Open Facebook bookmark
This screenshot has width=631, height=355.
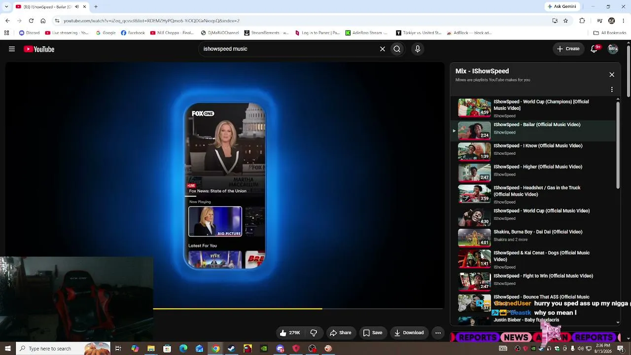[x=133, y=33]
